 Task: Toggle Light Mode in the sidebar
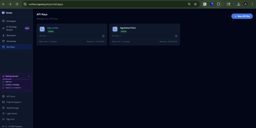tap(12, 113)
